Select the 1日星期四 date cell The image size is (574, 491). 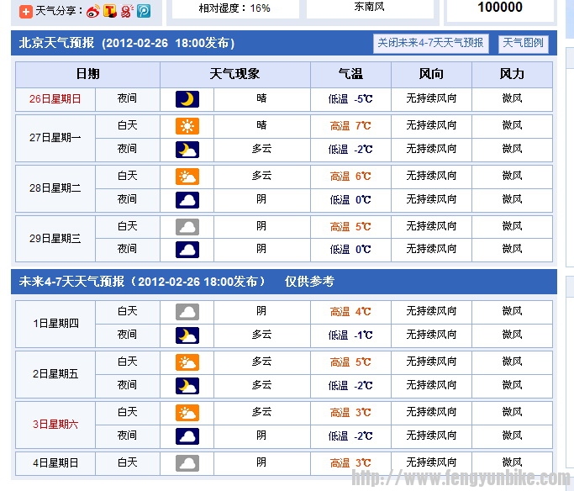(55, 324)
